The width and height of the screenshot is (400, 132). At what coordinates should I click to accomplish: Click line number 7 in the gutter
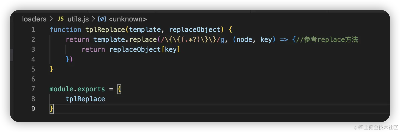click(33, 89)
